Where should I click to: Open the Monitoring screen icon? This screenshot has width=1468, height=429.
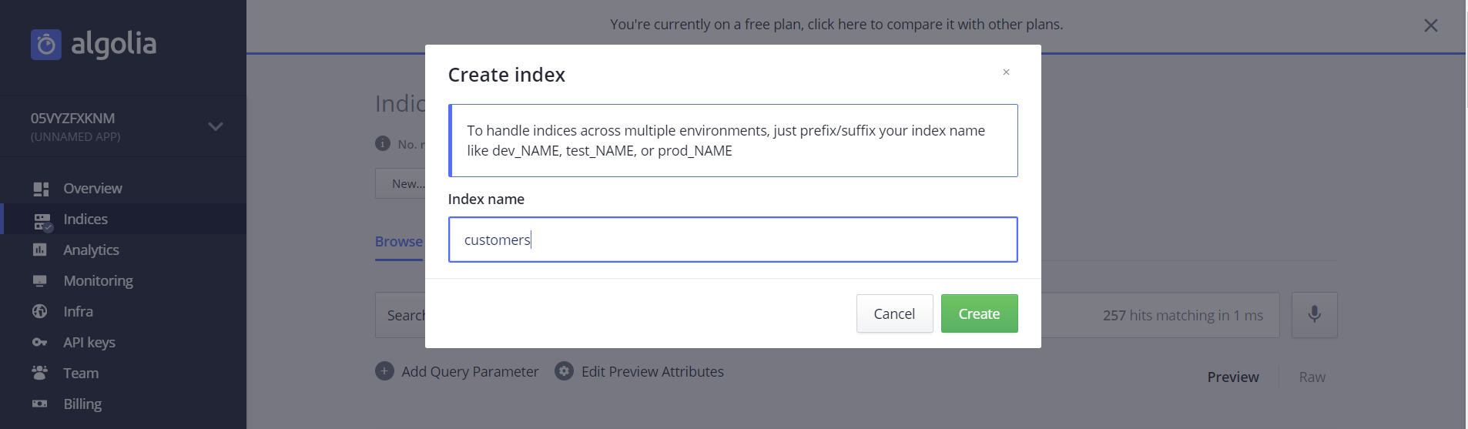40,280
